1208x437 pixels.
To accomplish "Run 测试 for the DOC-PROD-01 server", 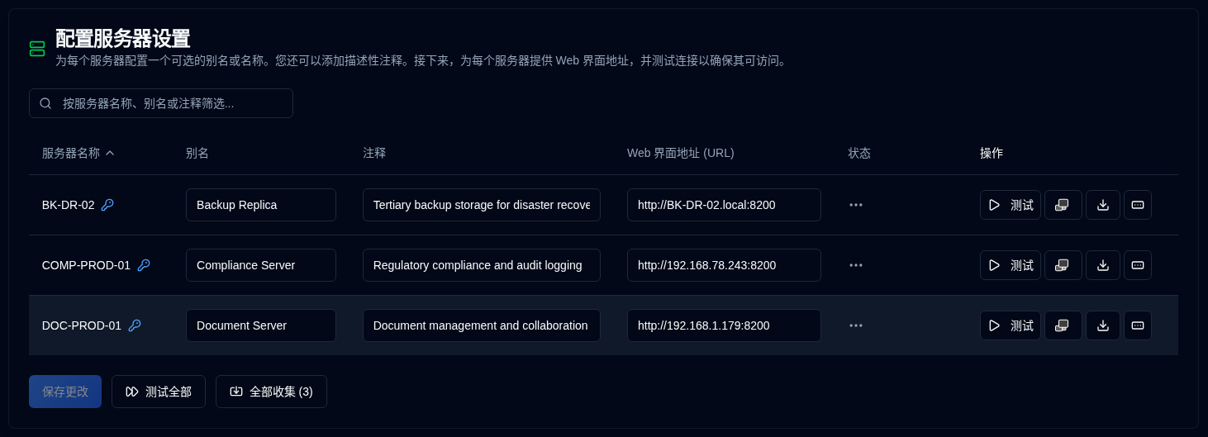I will 1010,325.
